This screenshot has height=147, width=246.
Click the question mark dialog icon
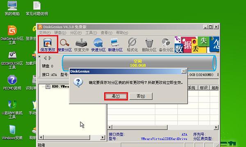click(78, 82)
